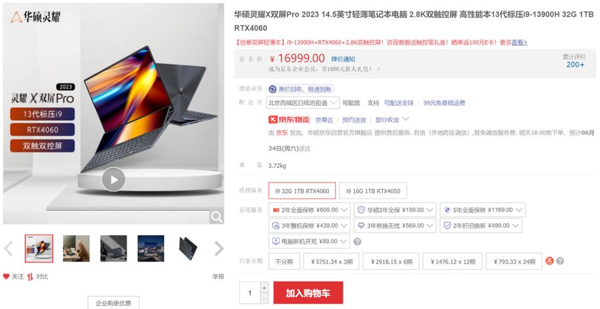600x309 pixels.
Task: Choose 不分期 installment option
Action: click(284, 262)
